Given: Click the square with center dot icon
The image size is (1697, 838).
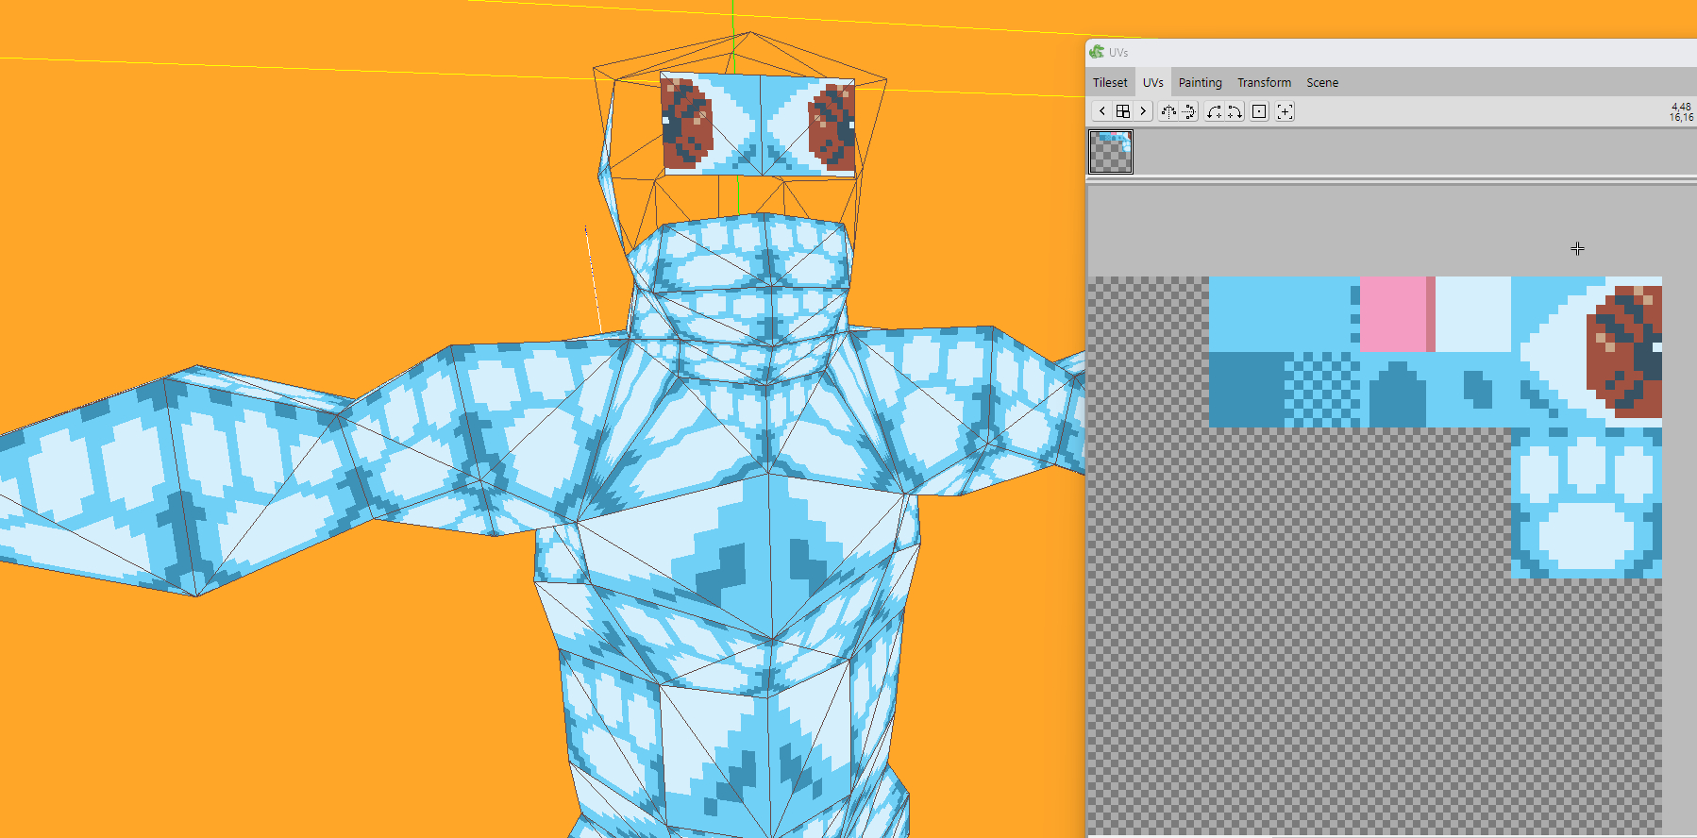Looking at the screenshot, I should click(x=1259, y=111).
